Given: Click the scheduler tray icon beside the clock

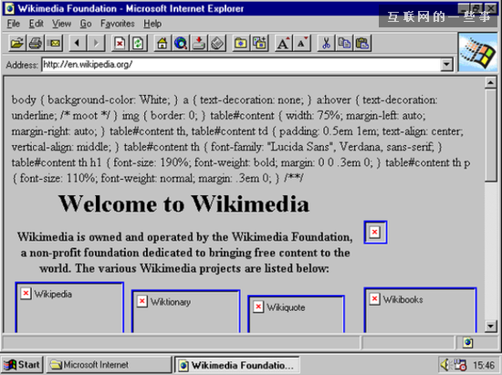Looking at the screenshot, I should click(460, 364).
